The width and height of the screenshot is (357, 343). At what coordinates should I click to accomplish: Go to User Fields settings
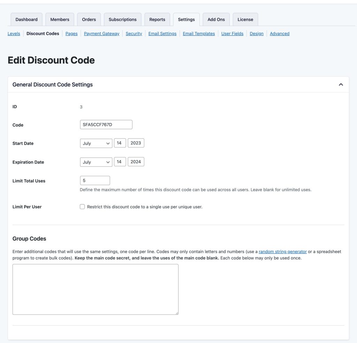point(232,33)
